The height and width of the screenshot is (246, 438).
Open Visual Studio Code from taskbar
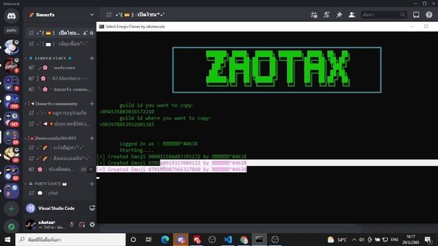click(228, 240)
